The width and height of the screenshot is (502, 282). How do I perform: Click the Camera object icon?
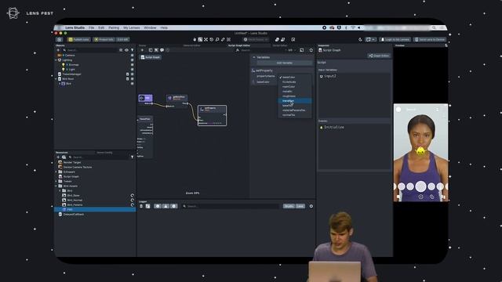(x=60, y=56)
